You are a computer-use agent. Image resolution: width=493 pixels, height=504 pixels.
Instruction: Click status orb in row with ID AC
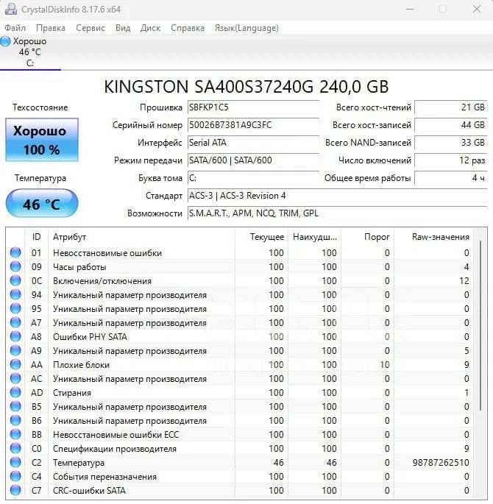coord(15,379)
